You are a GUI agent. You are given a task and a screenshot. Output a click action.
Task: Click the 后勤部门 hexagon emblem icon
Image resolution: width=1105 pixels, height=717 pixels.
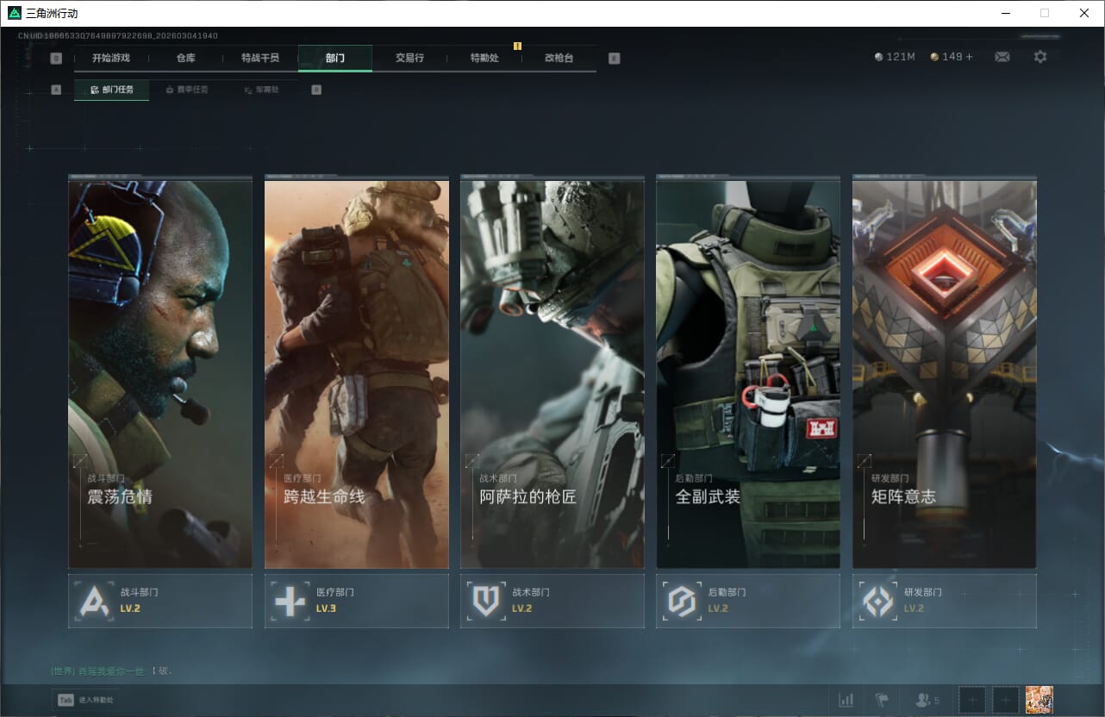682,601
